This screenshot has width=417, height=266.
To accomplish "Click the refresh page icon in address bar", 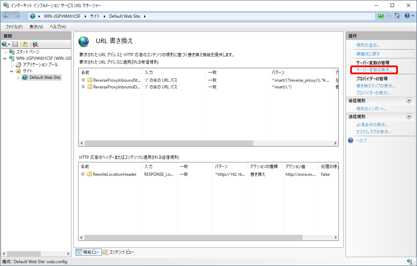I will point(381,16).
